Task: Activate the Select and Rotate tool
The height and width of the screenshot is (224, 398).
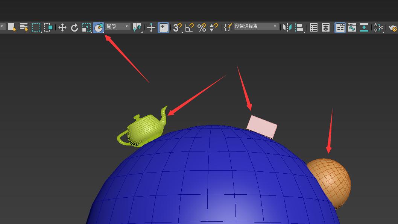Action: tap(74, 27)
